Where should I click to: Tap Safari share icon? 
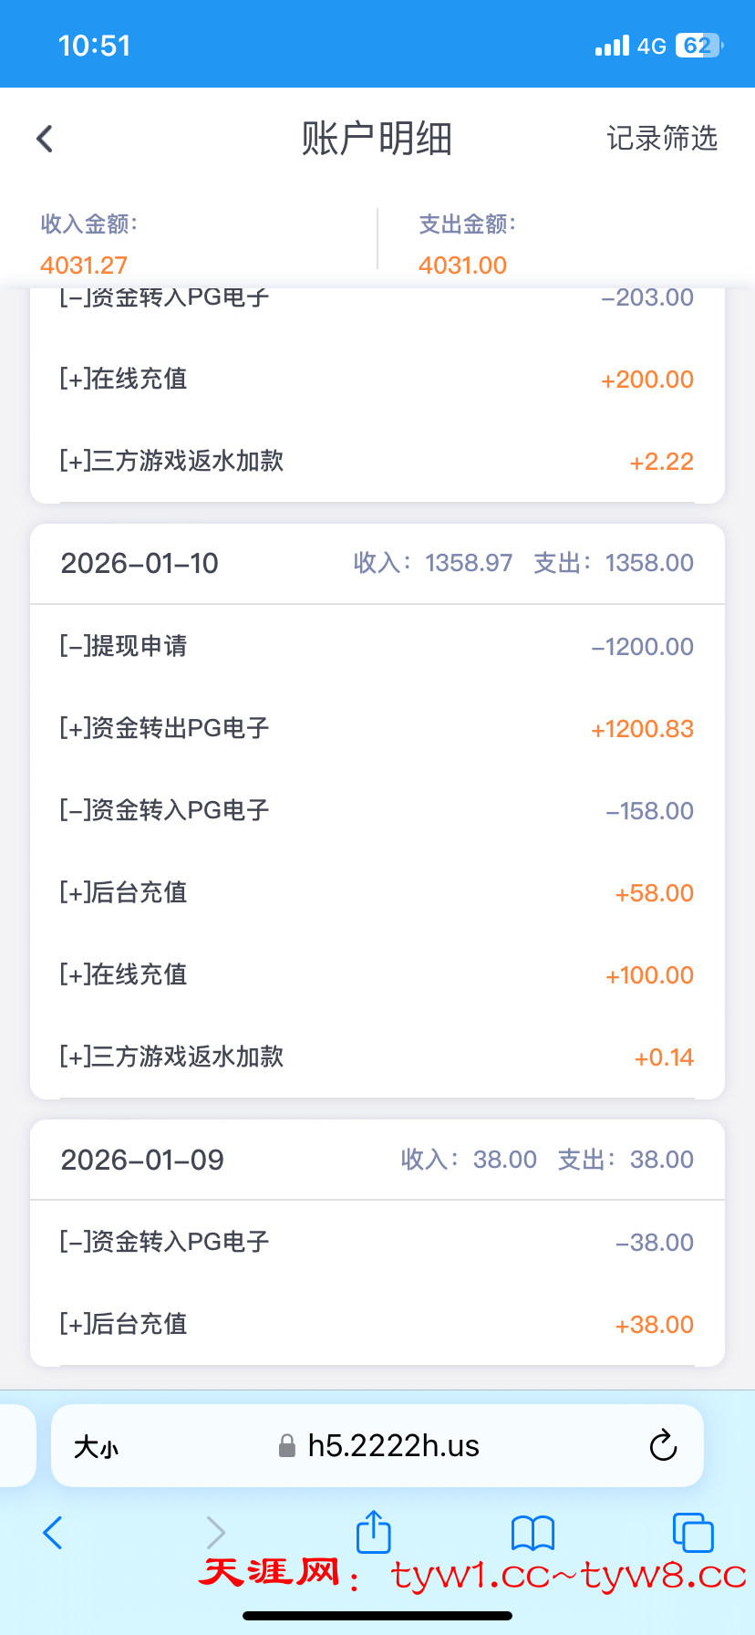tap(373, 1532)
